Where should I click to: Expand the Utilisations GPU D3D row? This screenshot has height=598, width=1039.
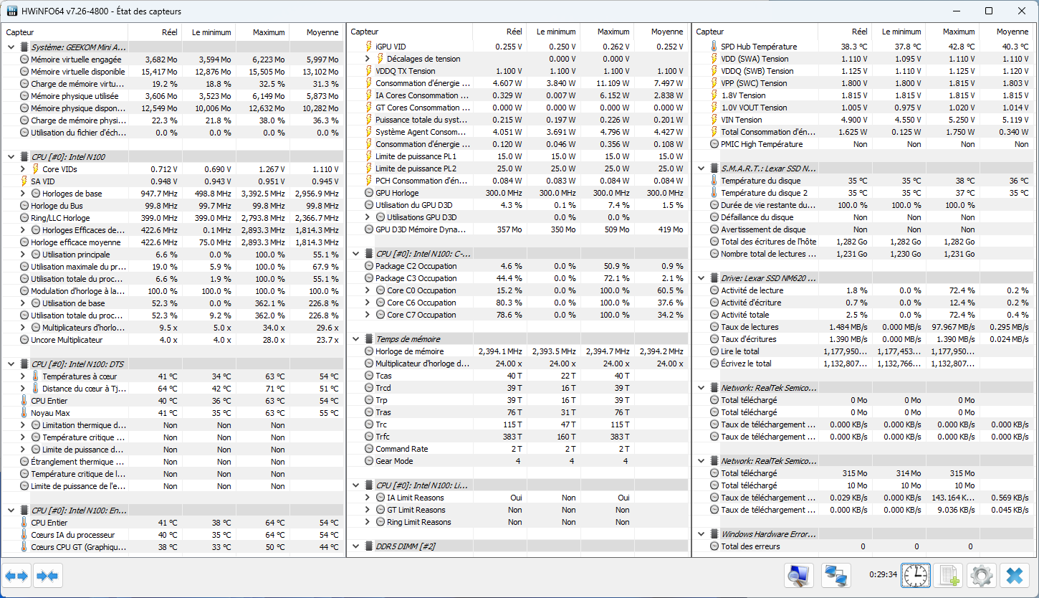(x=368, y=217)
